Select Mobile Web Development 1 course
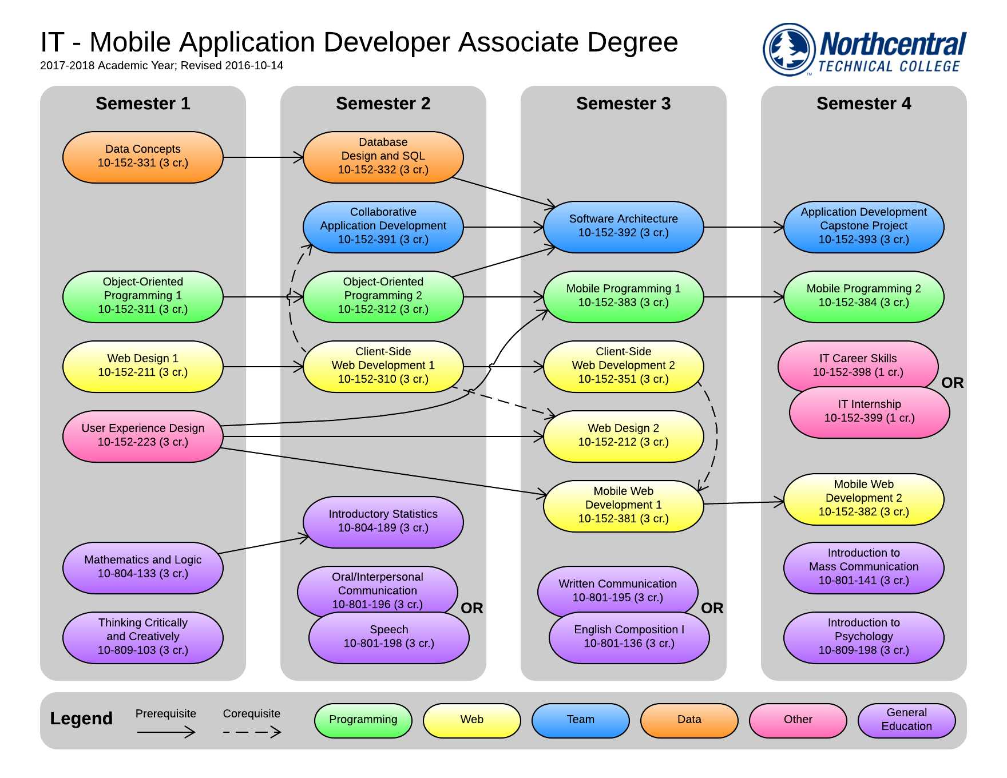The width and height of the screenshot is (1007, 778). tap(623, 506)
